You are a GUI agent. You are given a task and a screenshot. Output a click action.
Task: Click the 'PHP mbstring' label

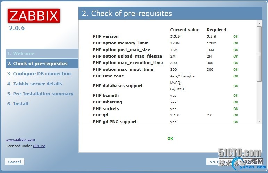pyautogui.click(x=107, y=102)
